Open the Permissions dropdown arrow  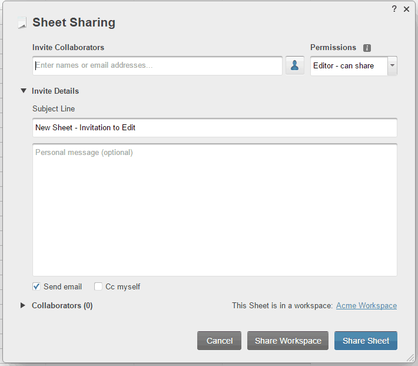point(392,66)
